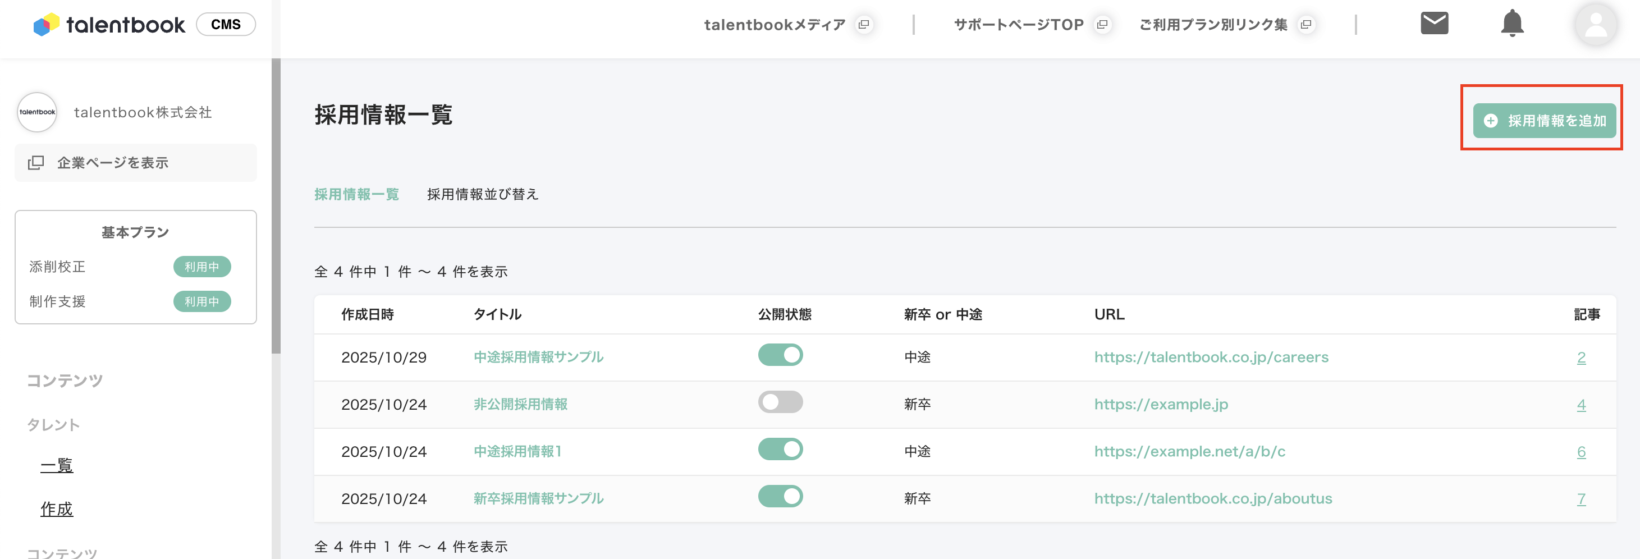Click external-link icon beside サポートページTOP

[1102, 25]
